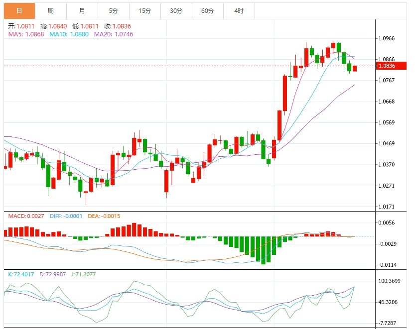
Task: Choose the 30分 timeframe tab
Action: 176,10
